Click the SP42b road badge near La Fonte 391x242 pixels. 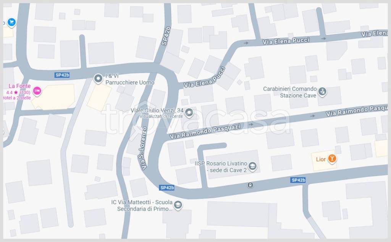coord(62,75)
